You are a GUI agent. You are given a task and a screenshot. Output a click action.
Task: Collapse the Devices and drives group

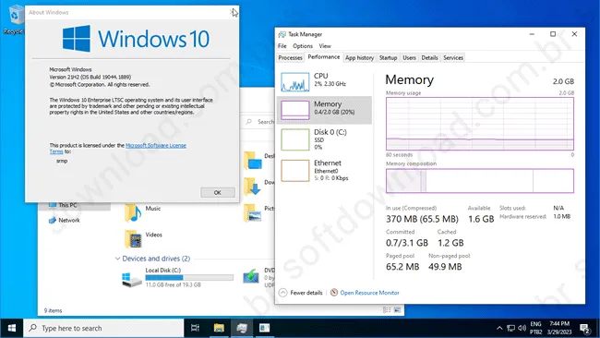coord(117,259)
